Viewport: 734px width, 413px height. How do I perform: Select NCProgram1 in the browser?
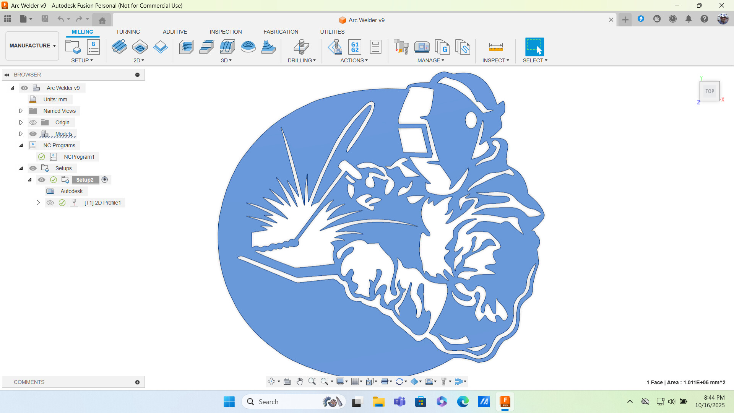point(79,157)
